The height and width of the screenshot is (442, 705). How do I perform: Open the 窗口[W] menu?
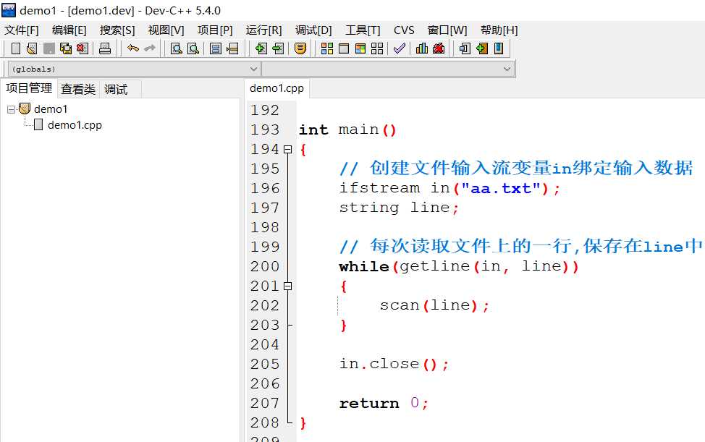click(447, 30)
